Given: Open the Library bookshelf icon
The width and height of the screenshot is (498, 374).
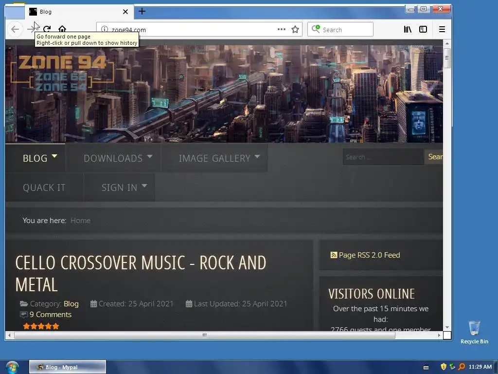Looking at the screenshot, I should [408, 29].
